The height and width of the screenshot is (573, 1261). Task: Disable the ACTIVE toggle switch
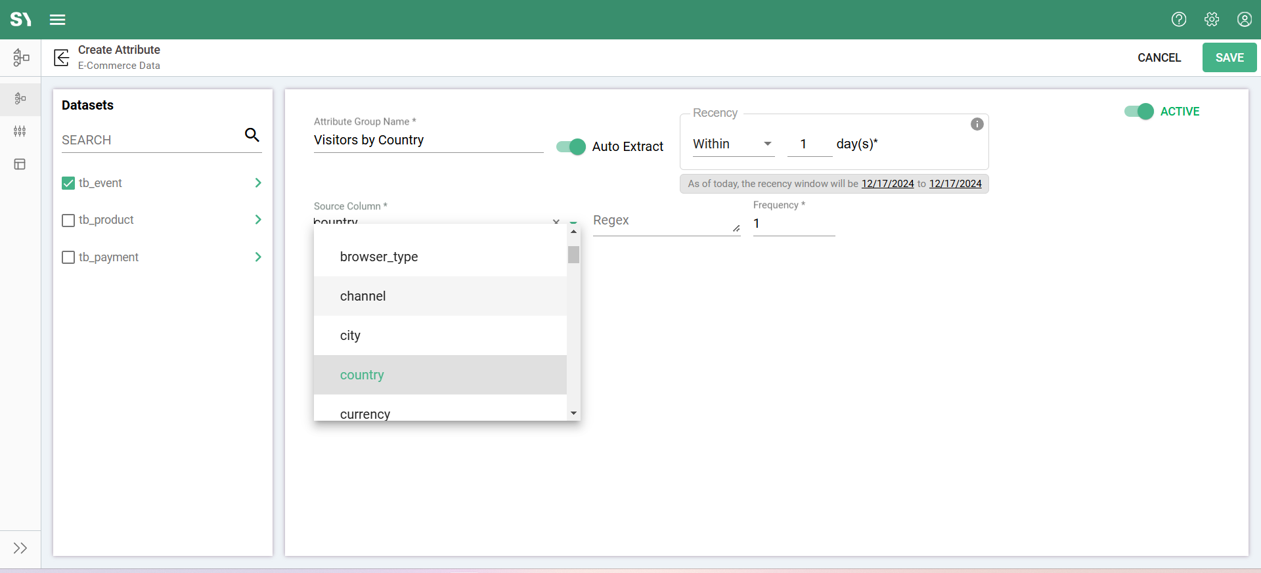tap(1139, 112)
